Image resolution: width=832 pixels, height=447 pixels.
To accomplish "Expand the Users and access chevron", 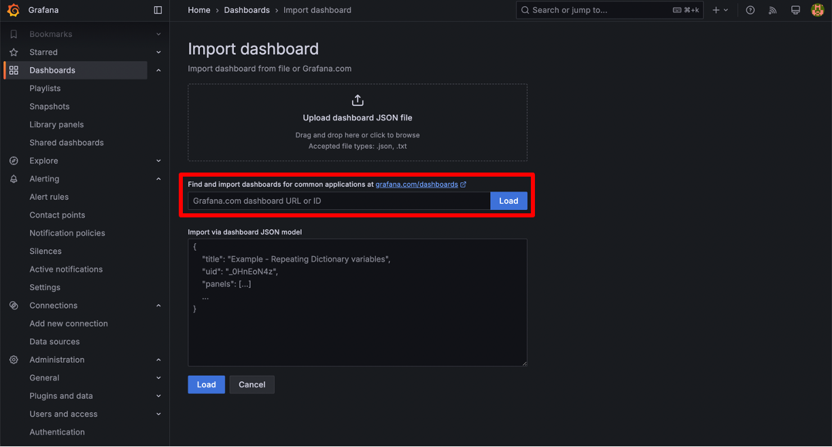I will click(x=158, y=414).
